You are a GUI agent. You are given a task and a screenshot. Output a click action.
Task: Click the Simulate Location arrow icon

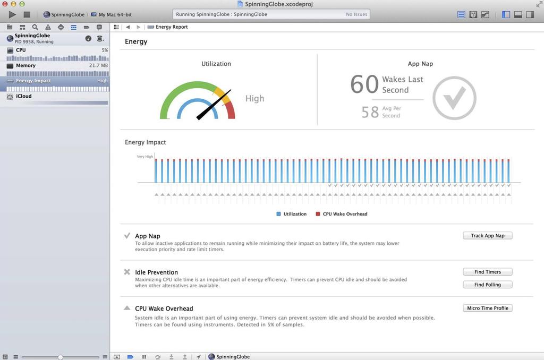click(199, 357)
